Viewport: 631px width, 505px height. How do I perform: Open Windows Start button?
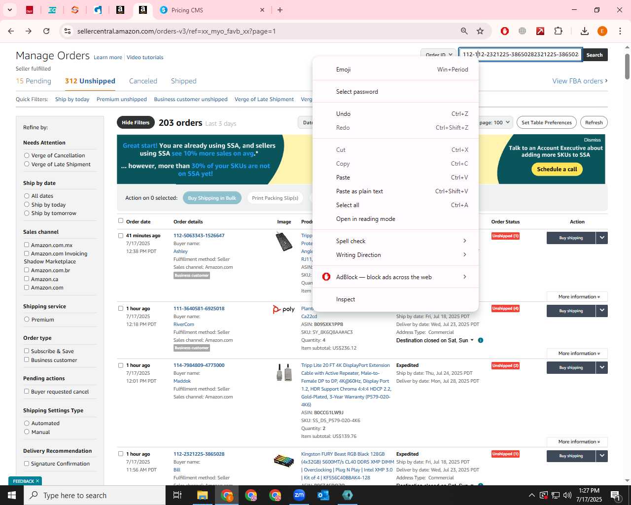point(12,495)
